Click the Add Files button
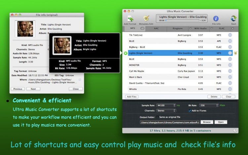This screenshot has height=155, width=248. [x=132, y=97]
